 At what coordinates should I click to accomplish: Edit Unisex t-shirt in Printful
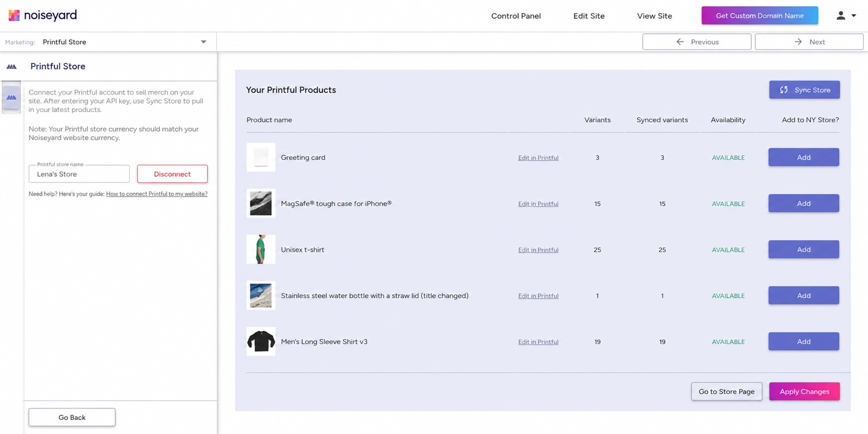(x=538, y=250)
